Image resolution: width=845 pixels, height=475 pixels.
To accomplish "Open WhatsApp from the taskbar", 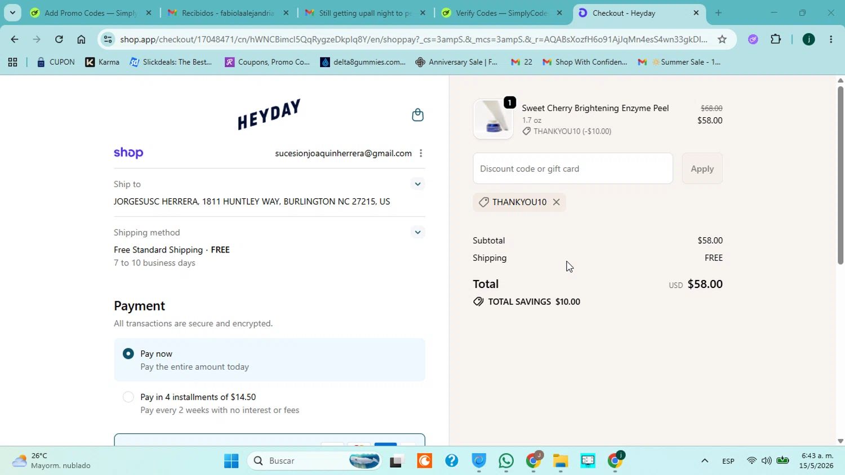I will [x=506, y=461].
